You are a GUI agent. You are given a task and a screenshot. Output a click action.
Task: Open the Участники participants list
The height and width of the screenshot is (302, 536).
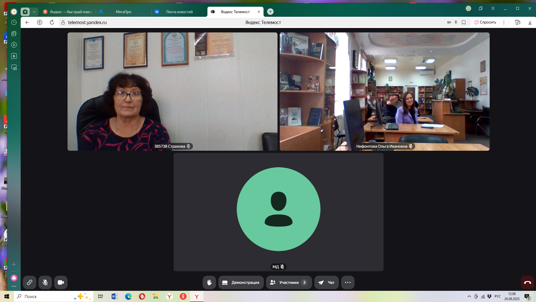pos(289,282)
